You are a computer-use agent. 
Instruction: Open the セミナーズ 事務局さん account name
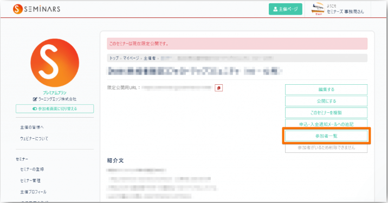[345, 11]
